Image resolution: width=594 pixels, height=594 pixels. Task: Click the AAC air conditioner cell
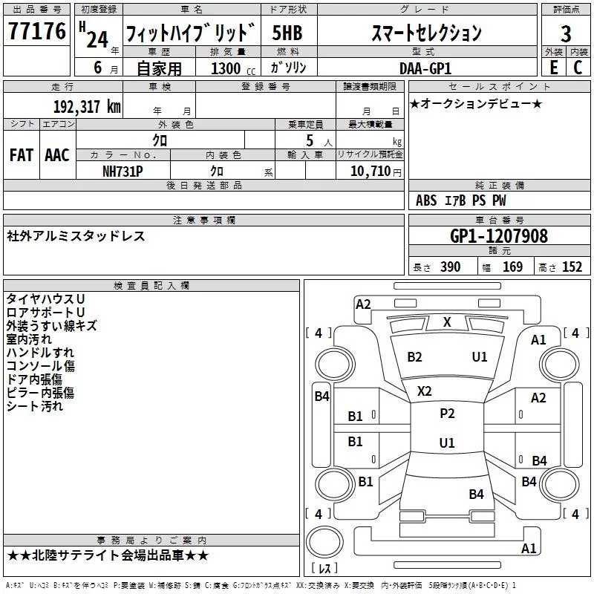[57, 155]
